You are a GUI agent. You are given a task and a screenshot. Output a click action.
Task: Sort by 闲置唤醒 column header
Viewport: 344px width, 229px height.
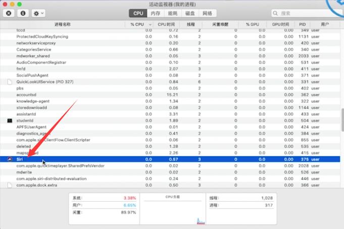coord(220,24)
